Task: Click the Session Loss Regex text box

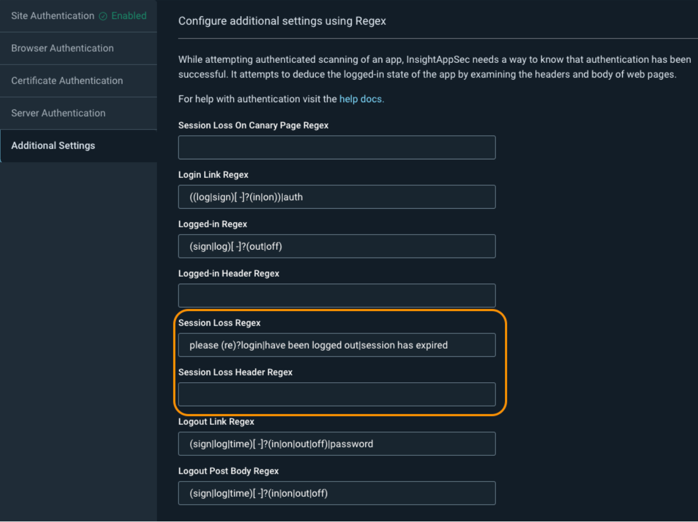Action: [337, 345]
